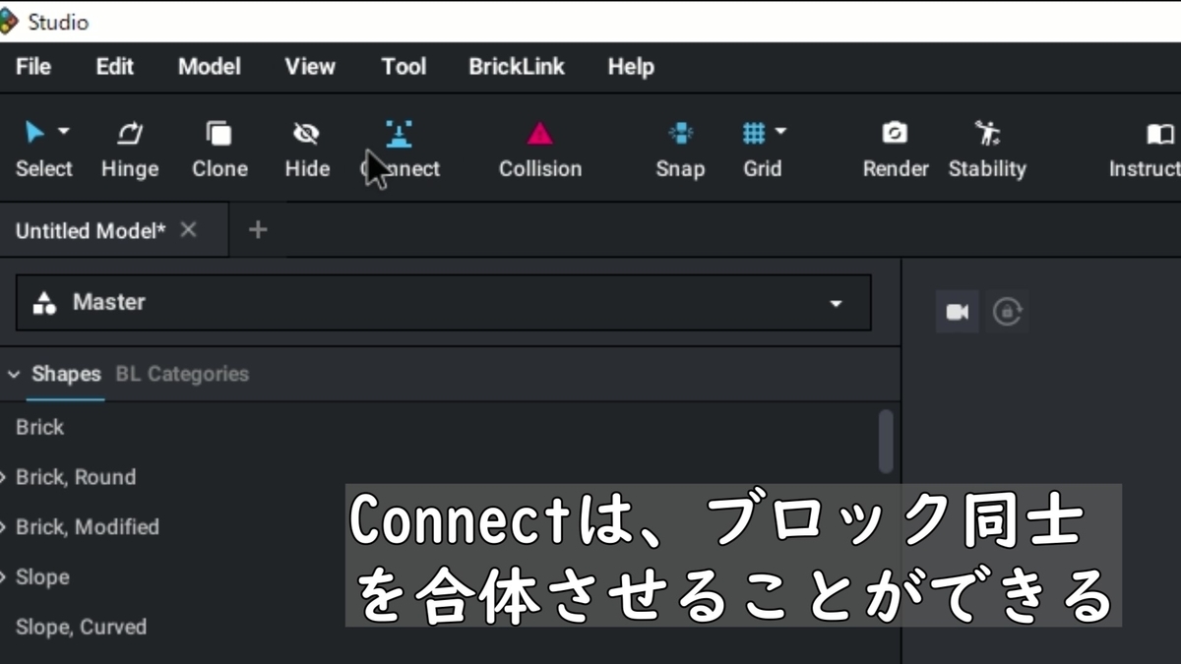Viewport: 1181px width, 664px height.
Task: Activate the Hinge tool
Action: pyautogui.click(x=130, y=150)
